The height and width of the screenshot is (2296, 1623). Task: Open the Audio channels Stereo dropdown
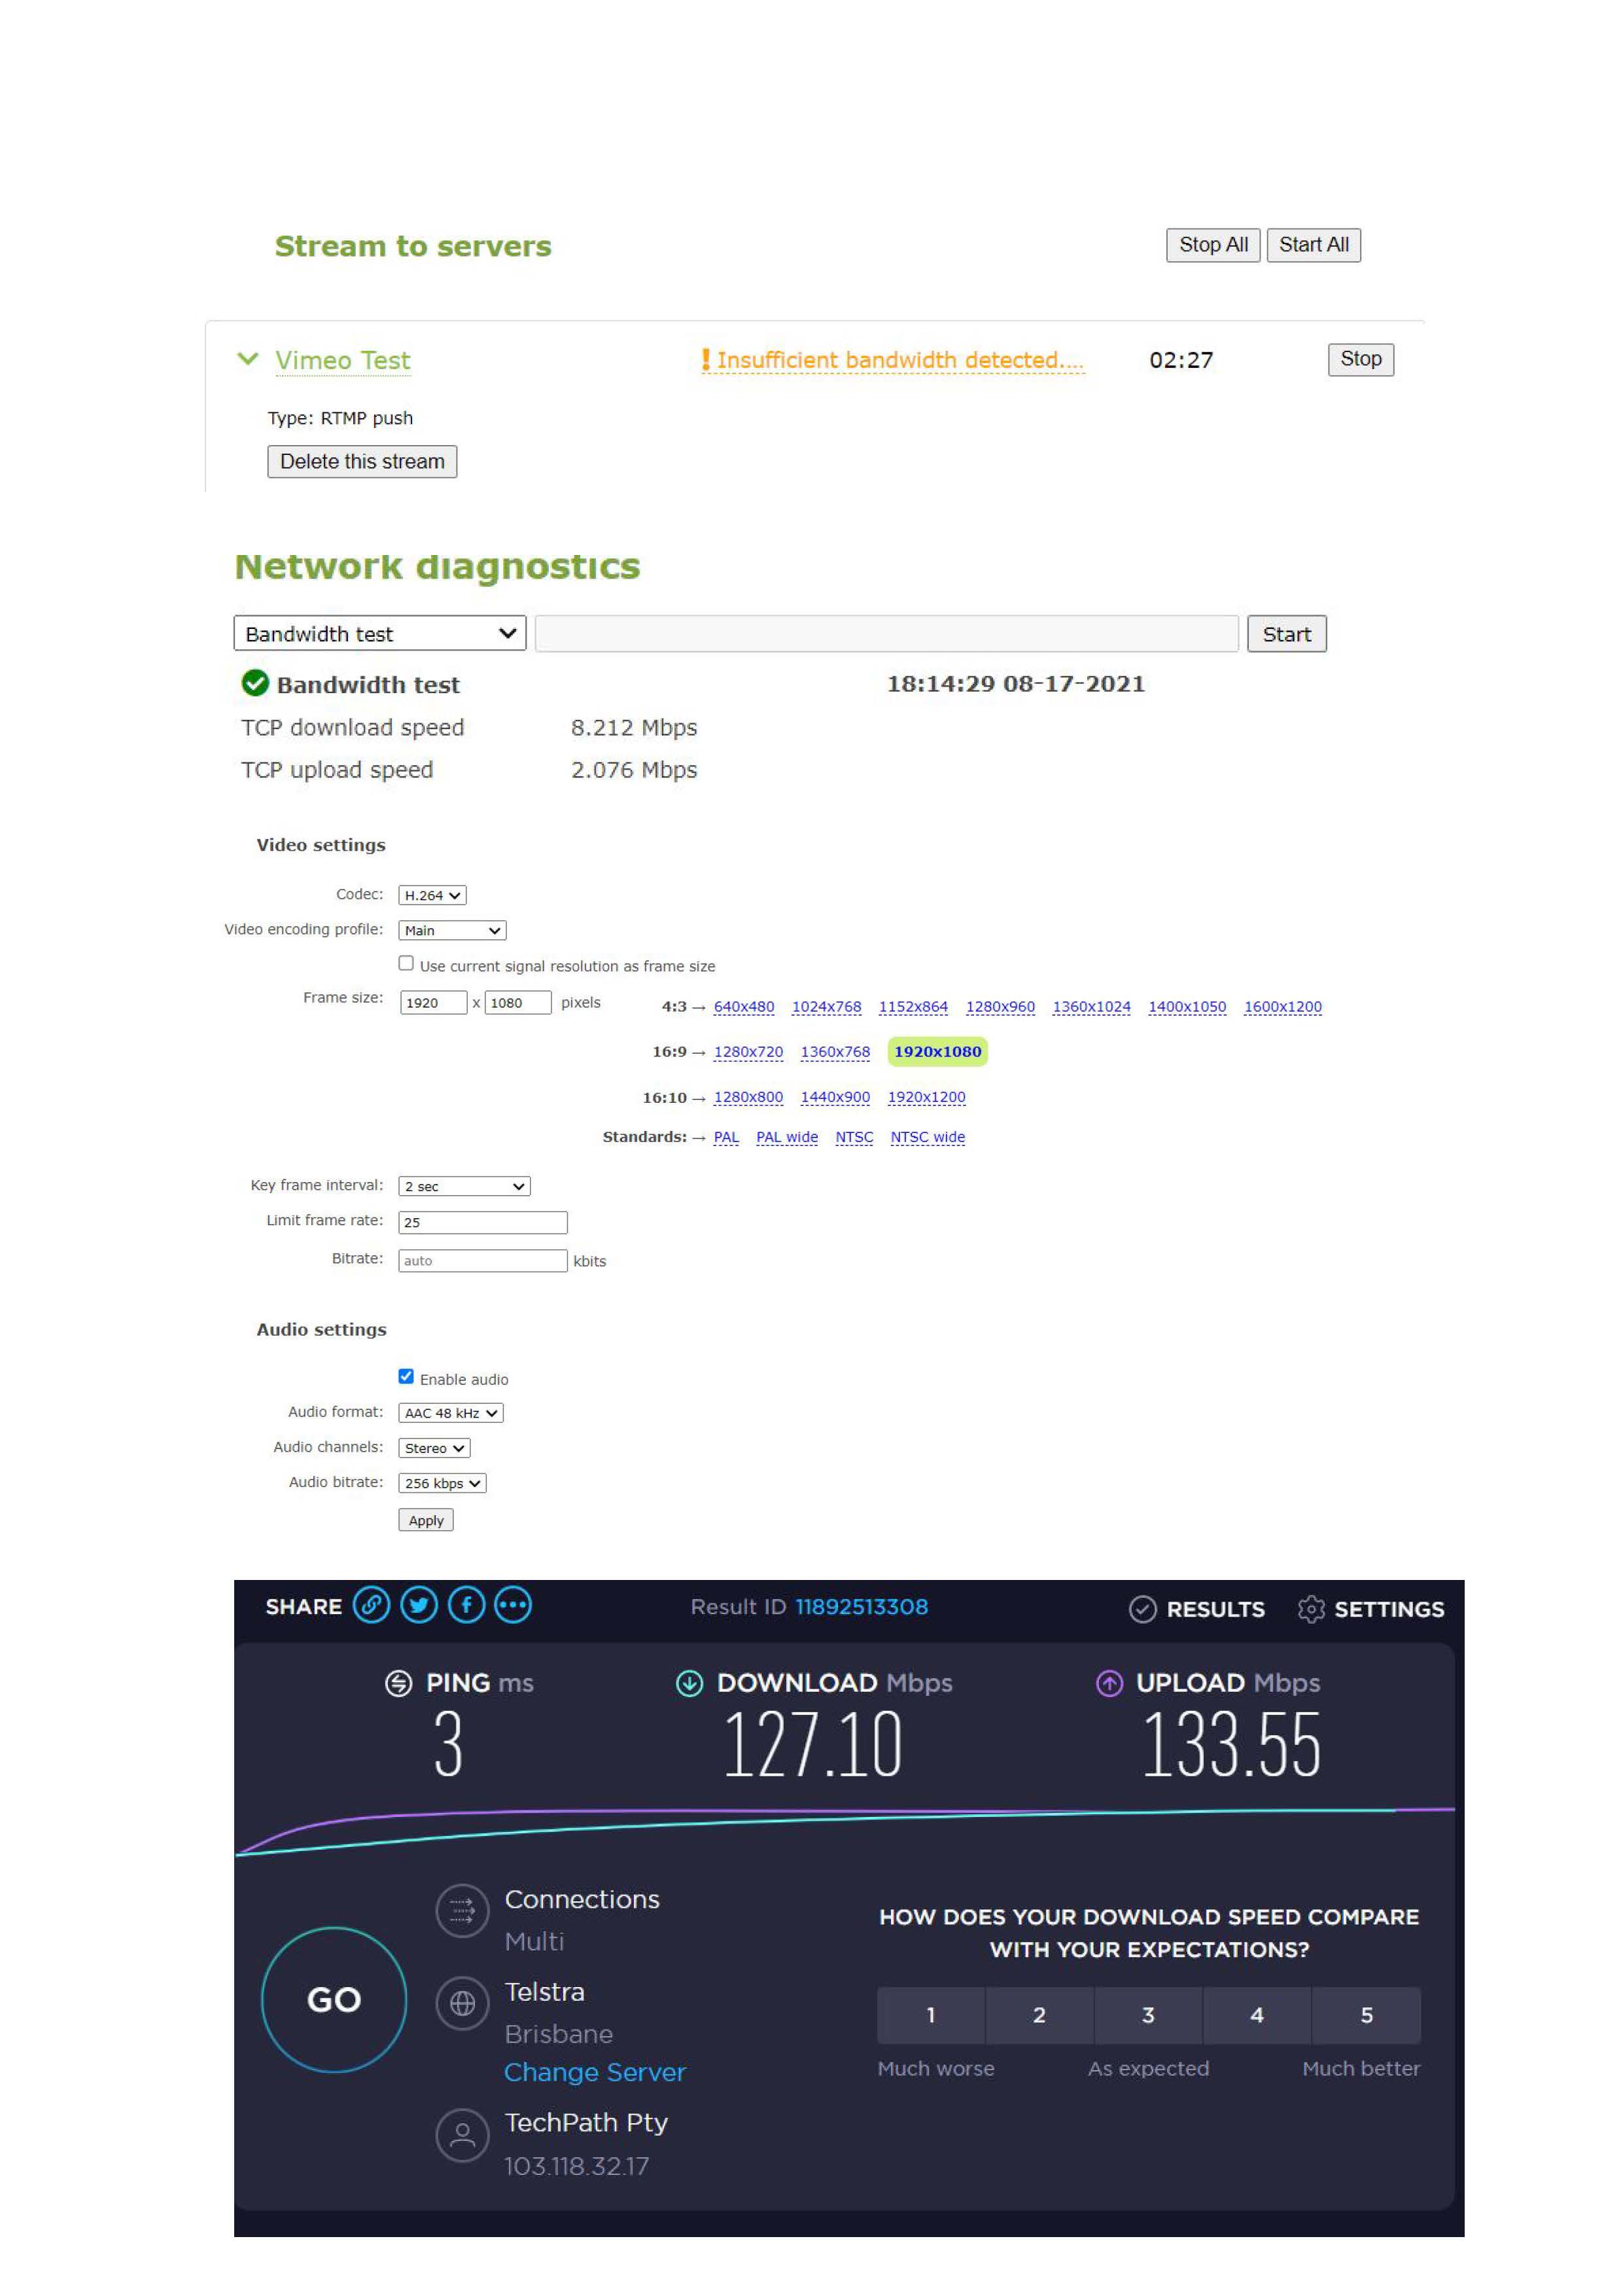434,1448
